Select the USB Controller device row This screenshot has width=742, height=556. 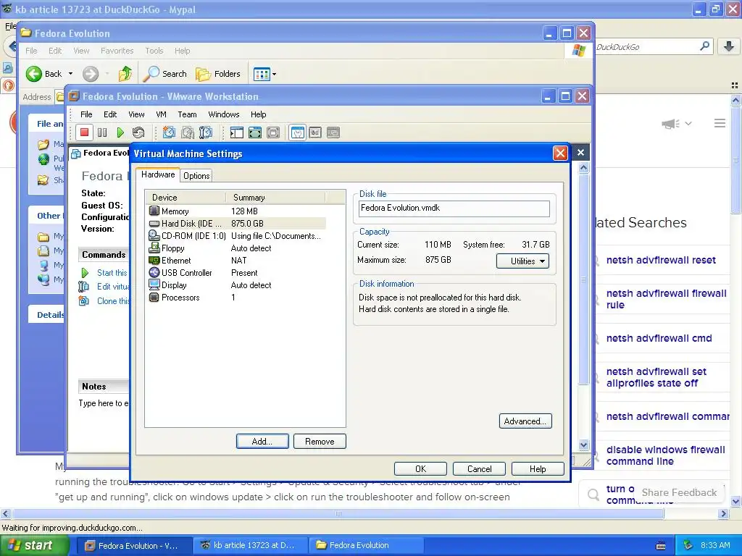click(x=237, y=273)
